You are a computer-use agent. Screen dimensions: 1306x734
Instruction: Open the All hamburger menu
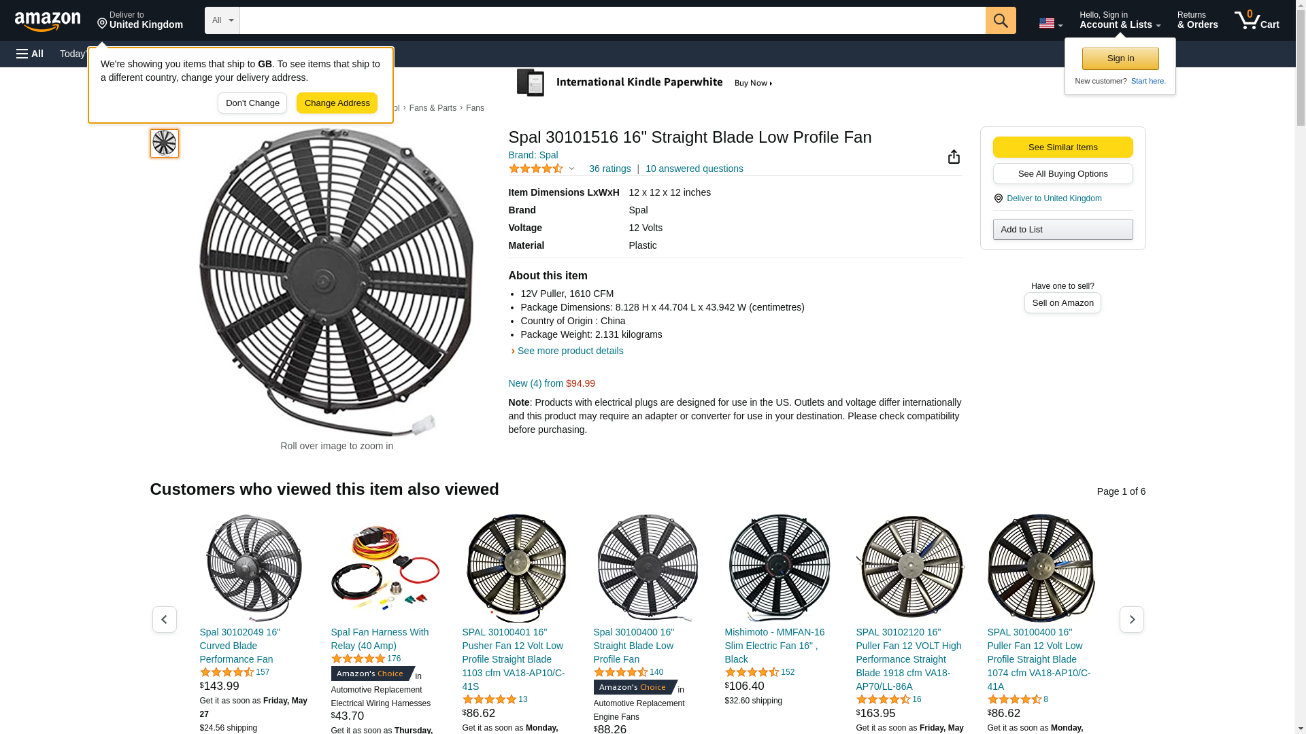point(30,54)
